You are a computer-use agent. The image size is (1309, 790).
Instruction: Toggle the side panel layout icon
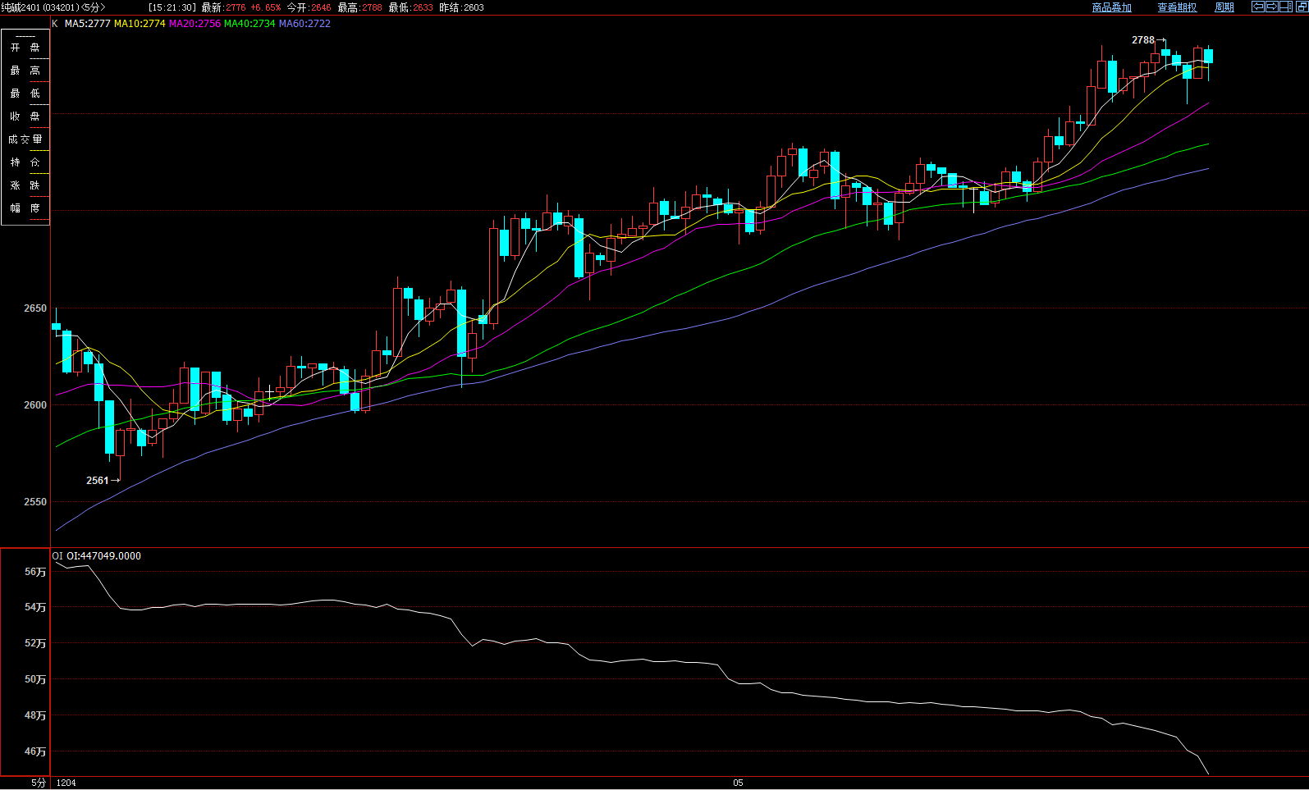click(1285, 7)
